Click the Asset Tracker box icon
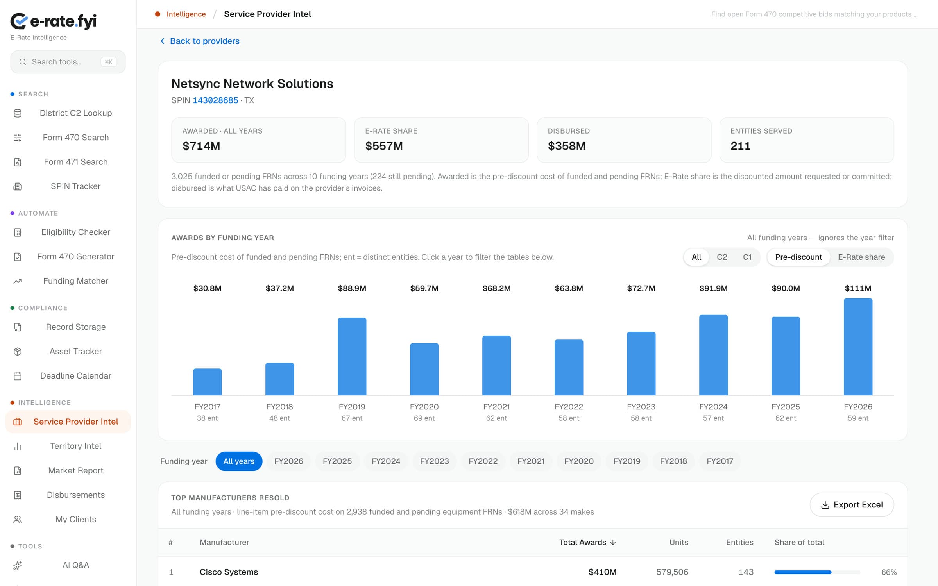 [18, 352]
